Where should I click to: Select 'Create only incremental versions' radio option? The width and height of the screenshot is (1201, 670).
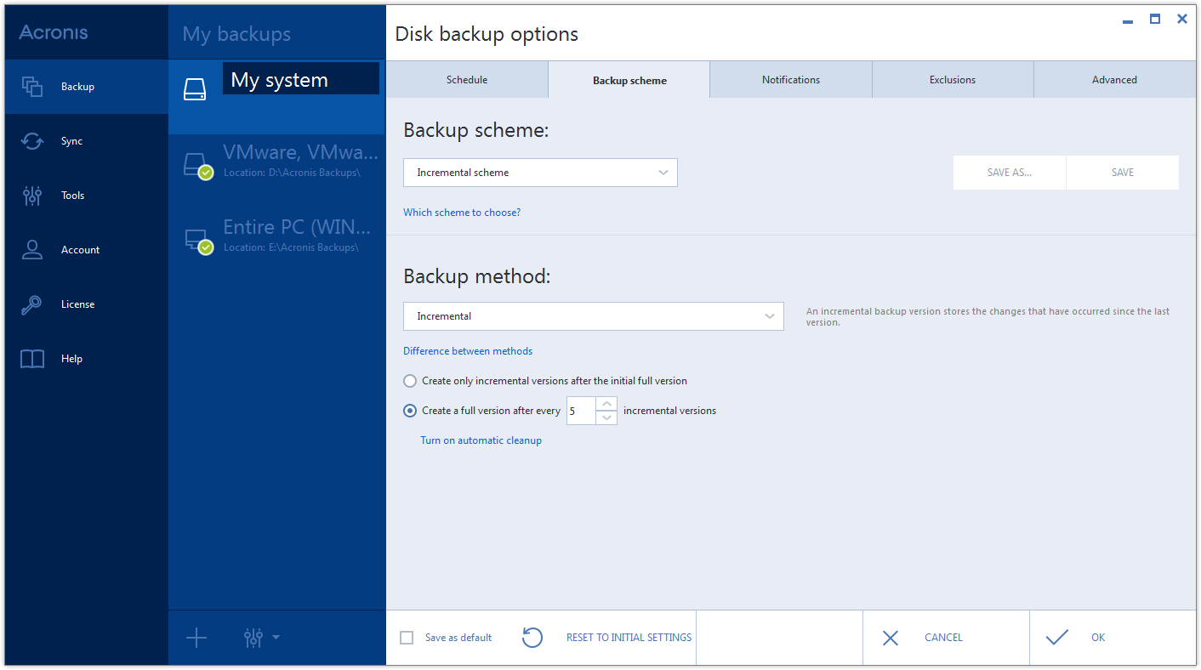411,381
